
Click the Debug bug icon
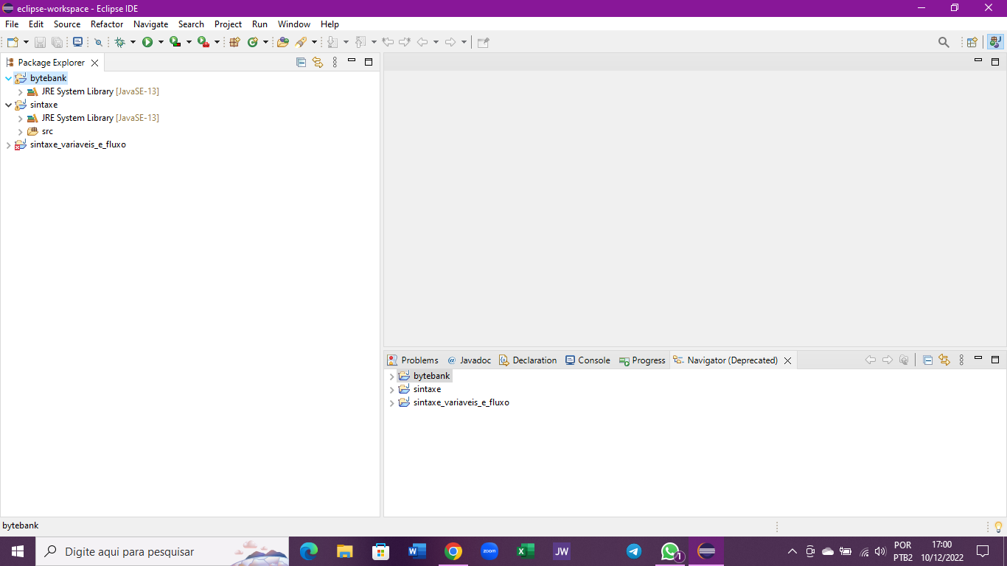(120, 42)
